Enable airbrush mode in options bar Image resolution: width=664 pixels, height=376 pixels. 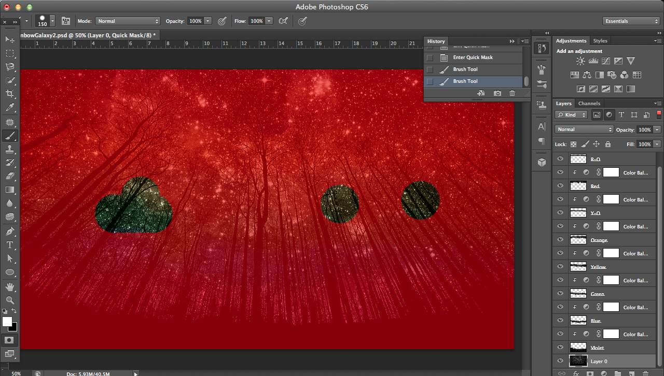(283, 21)
